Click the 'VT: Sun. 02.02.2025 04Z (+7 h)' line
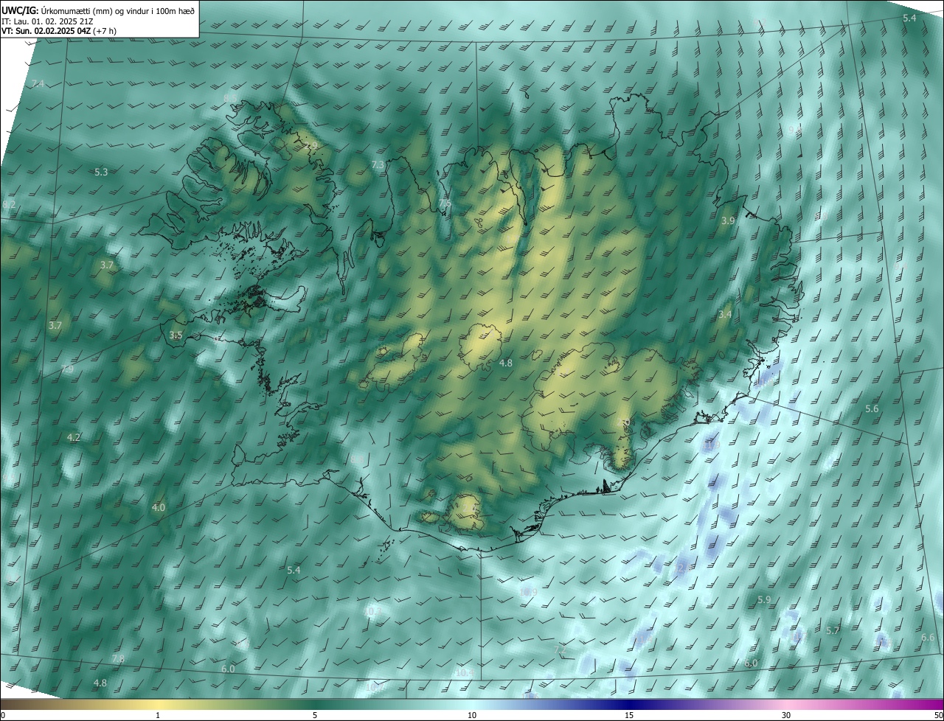 click(x=59, y=31)
